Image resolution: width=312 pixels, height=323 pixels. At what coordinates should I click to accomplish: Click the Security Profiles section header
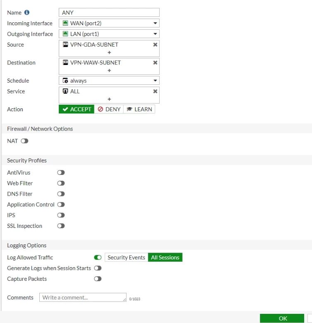(x=27, y=160)
